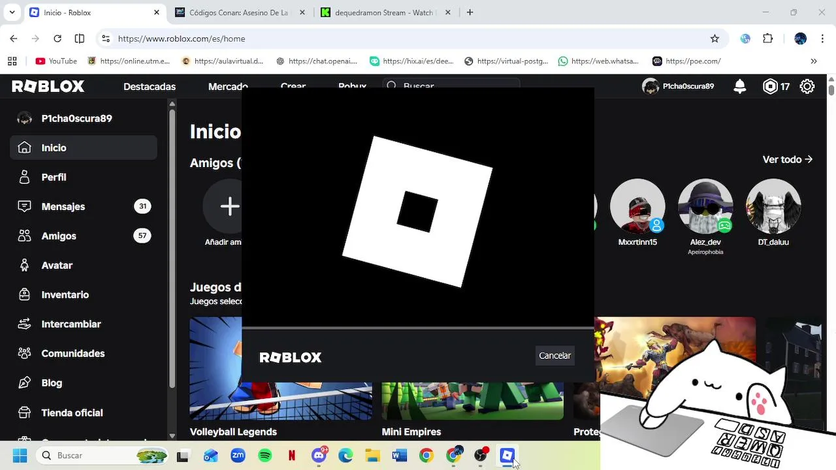
Task: Click the Inicio home icon in sidebar
Action: (24, 148)
